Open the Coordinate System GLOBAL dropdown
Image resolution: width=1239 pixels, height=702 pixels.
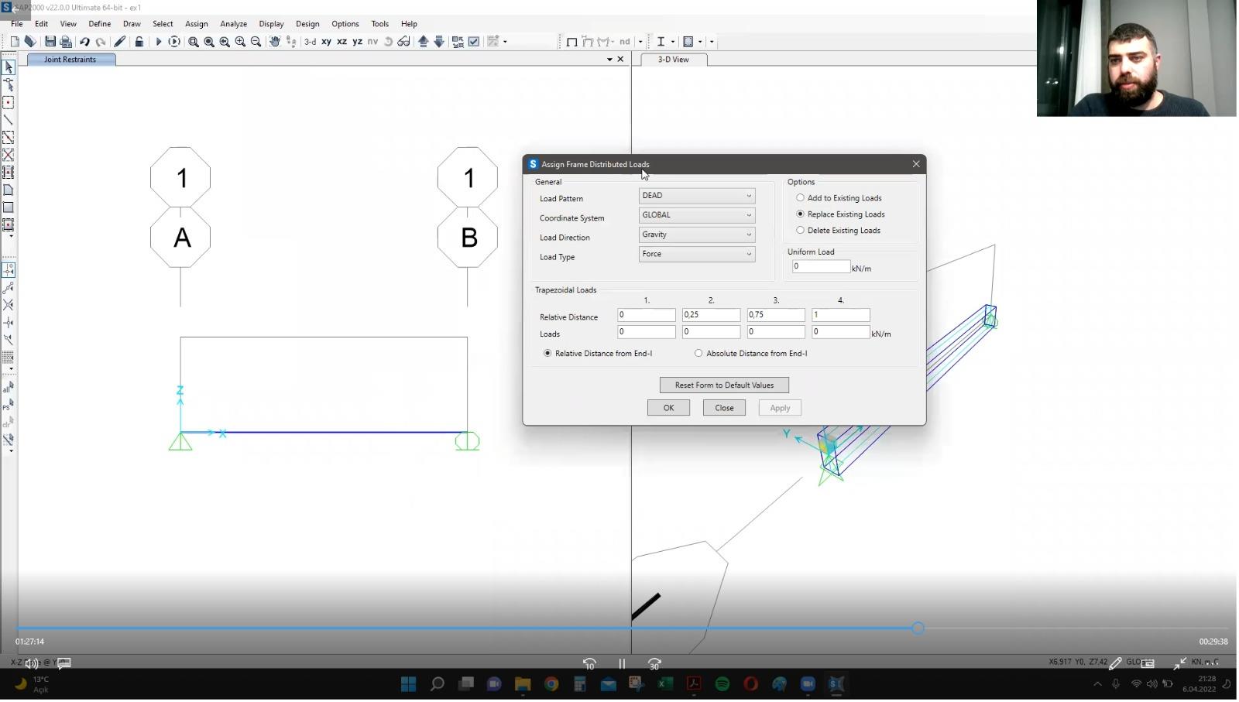click(696, 215)
